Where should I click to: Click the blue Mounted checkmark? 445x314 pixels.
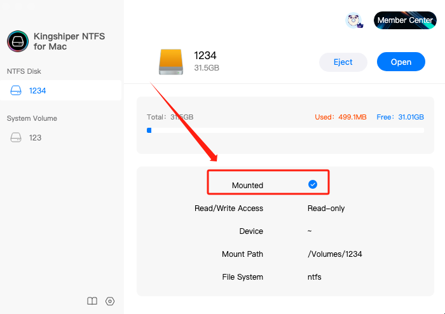pyautogui.click(x=313, y=184)
